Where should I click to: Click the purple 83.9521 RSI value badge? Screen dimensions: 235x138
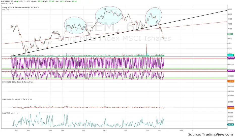point(231,71)
